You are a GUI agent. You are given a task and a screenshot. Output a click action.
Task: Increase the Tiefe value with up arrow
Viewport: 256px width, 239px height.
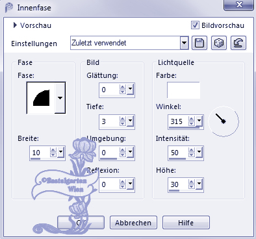point(123,119)
